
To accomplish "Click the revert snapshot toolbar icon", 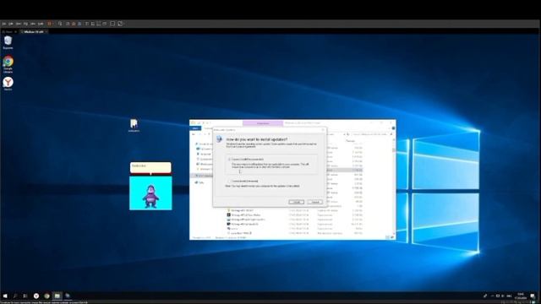I will click(74, 24).
